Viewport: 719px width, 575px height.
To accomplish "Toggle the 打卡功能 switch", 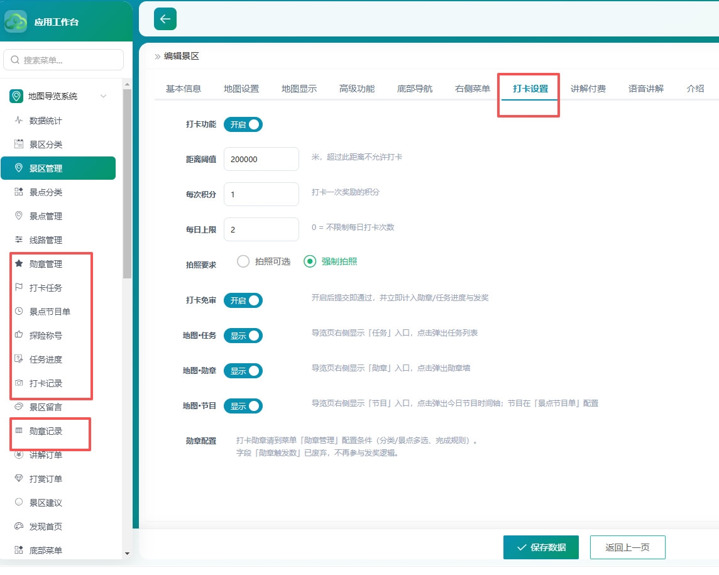I will [243, 124].
